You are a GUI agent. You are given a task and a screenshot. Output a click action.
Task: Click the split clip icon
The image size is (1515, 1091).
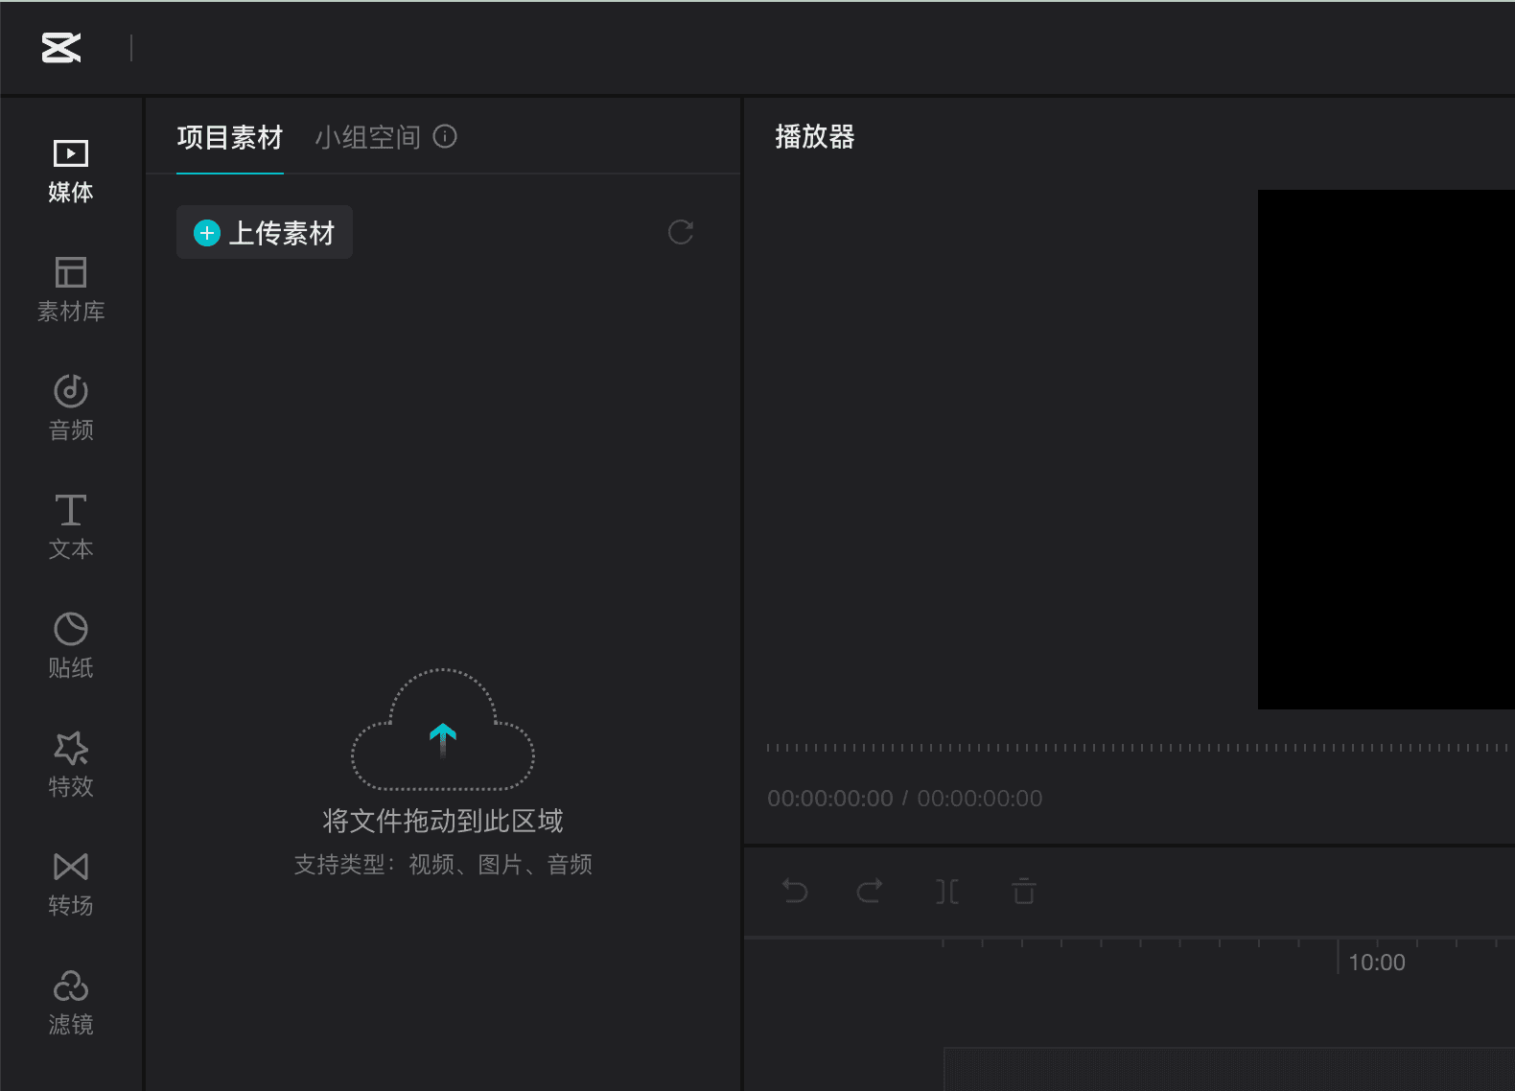[947, 892]
